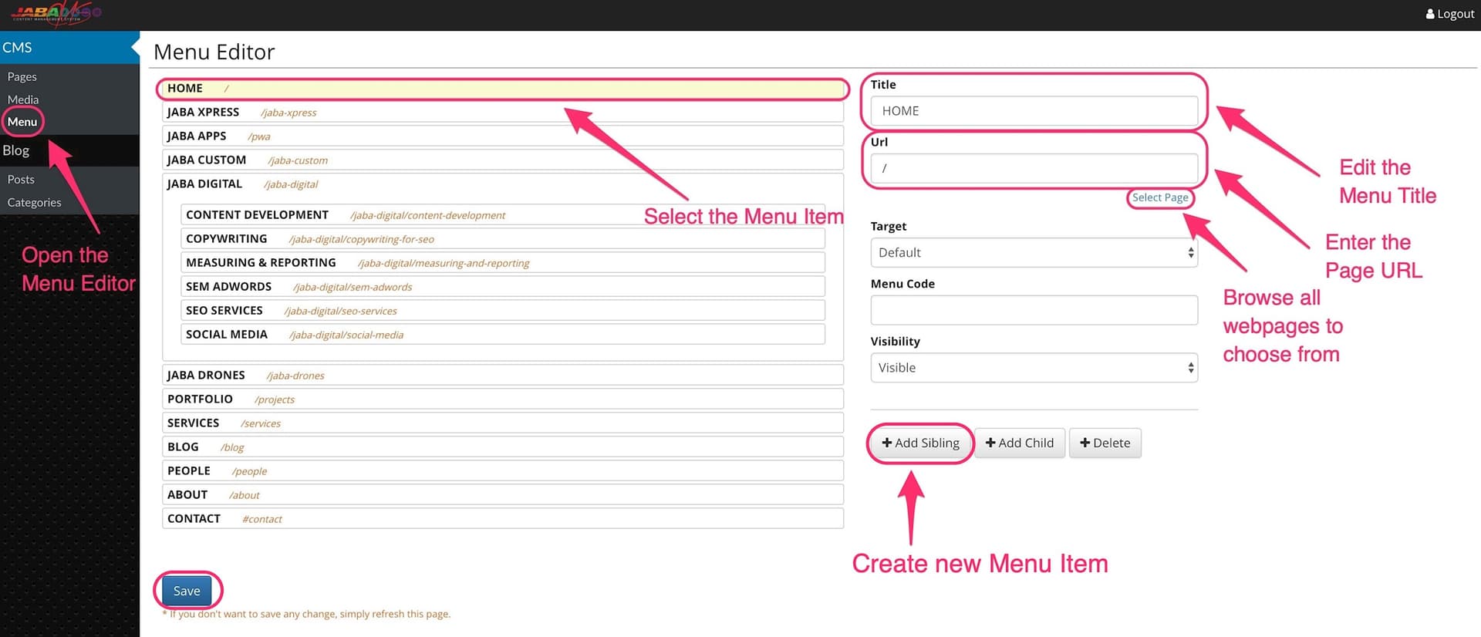The height and width of the screenshot is (637, 1481).
Task: Select CONTENT DEVELOPMENT submenu item
Action: click(x=503, y=215)
